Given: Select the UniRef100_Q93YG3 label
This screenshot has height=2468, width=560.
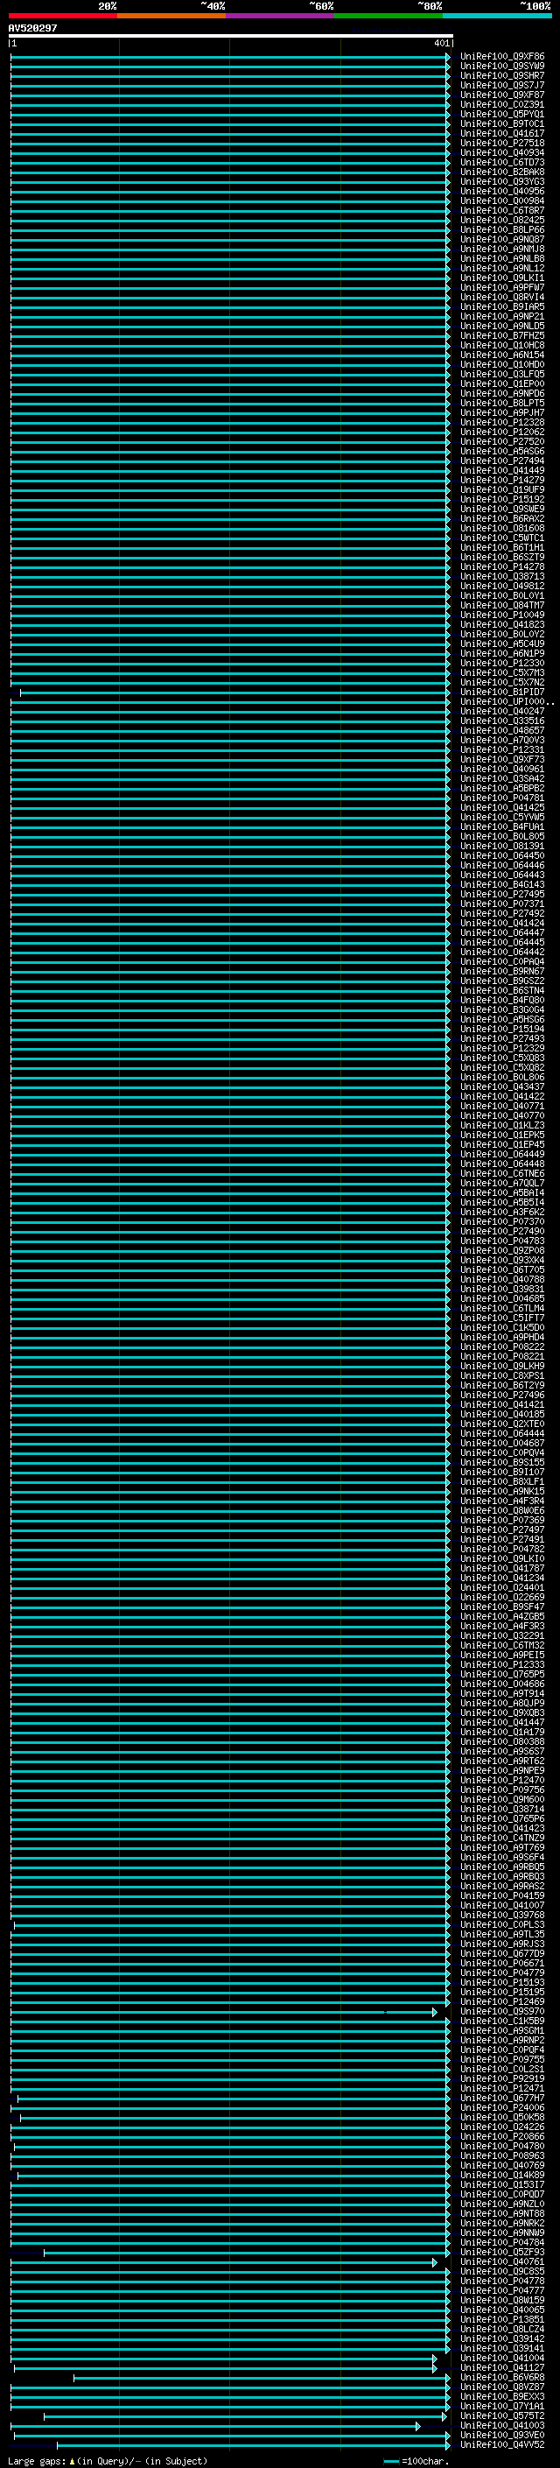Looking at the screenshot, I should pos(502,182).
